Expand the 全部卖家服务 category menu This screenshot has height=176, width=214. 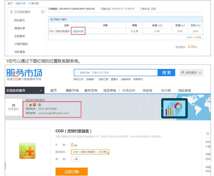25,90
